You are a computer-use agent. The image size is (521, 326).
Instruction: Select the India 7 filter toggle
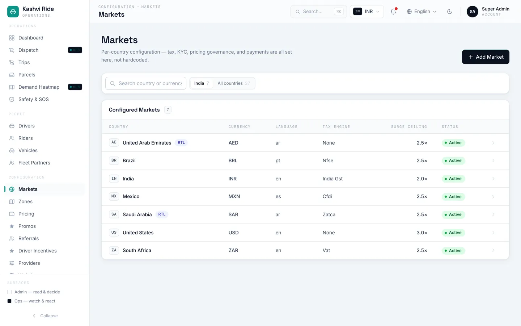click(202, 83)
